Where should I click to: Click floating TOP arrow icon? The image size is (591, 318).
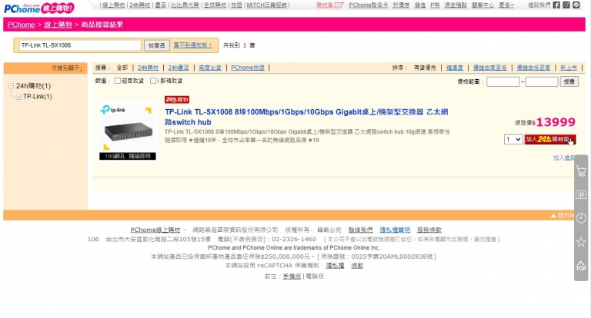coord(581,266)
